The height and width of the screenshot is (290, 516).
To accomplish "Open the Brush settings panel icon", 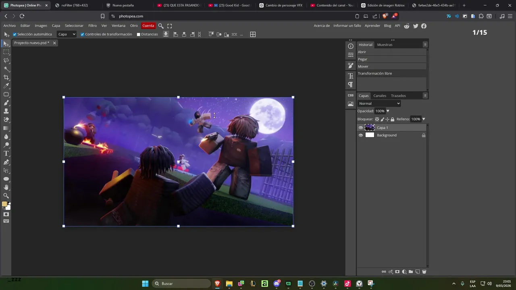I will [350, 65].
